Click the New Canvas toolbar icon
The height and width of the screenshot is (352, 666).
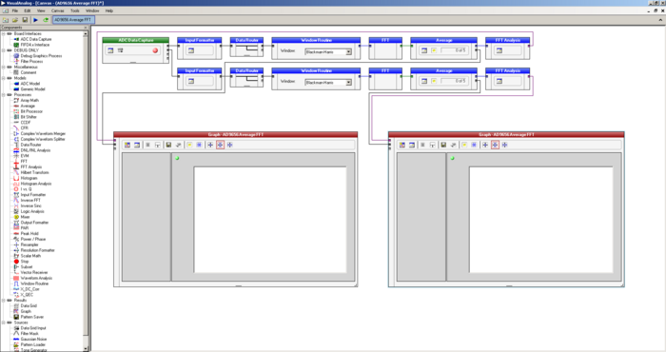click(6, 20)
